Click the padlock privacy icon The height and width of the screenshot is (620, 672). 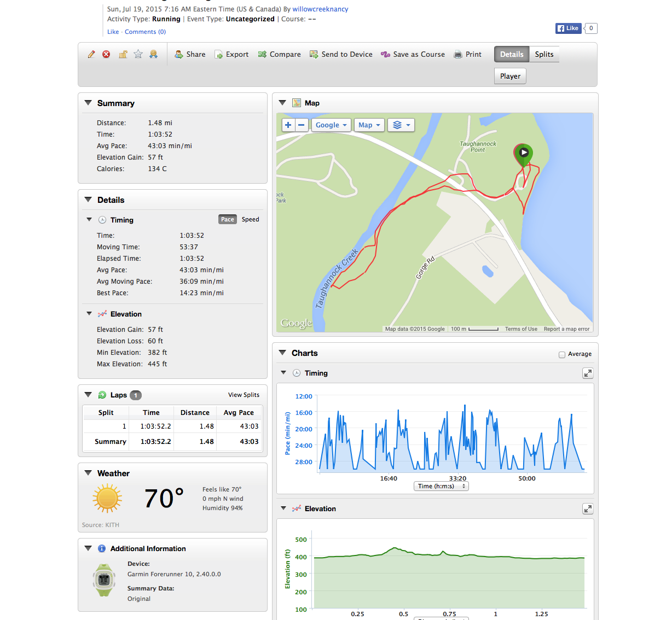pos(123,54)
